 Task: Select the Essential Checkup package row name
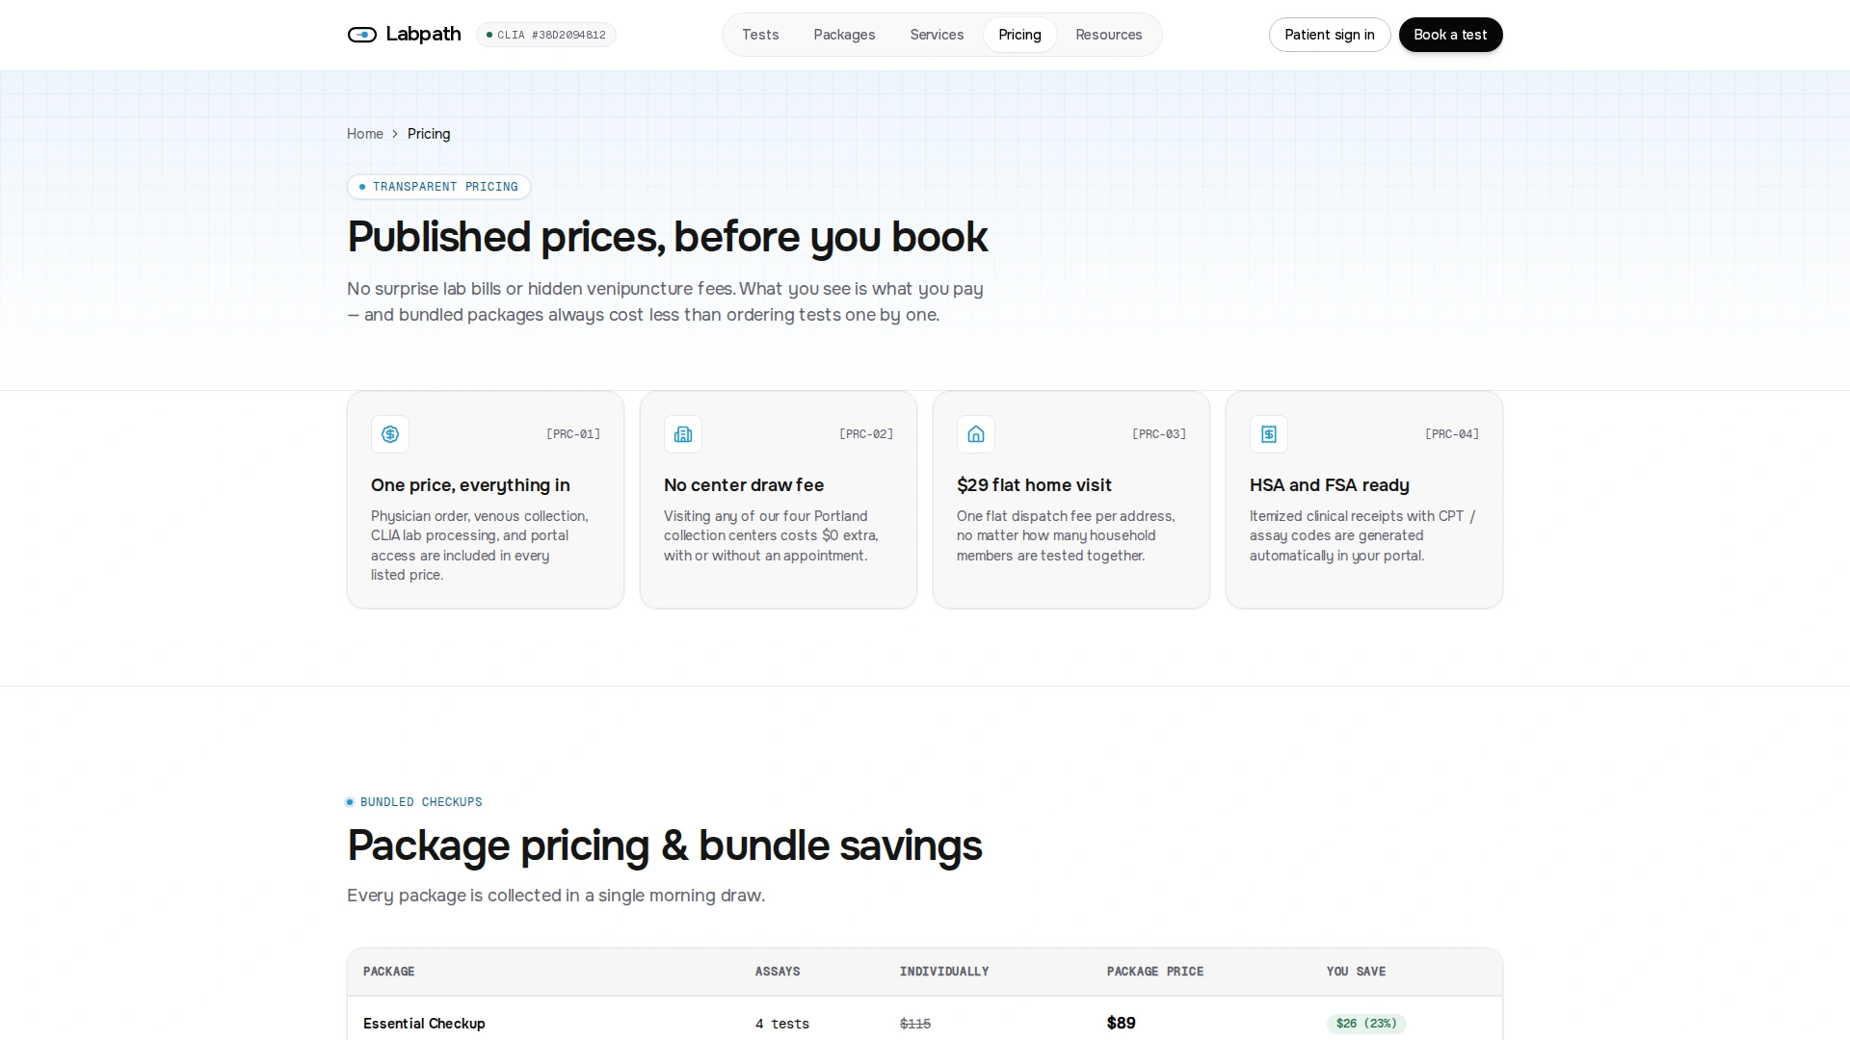[424, 1024]
